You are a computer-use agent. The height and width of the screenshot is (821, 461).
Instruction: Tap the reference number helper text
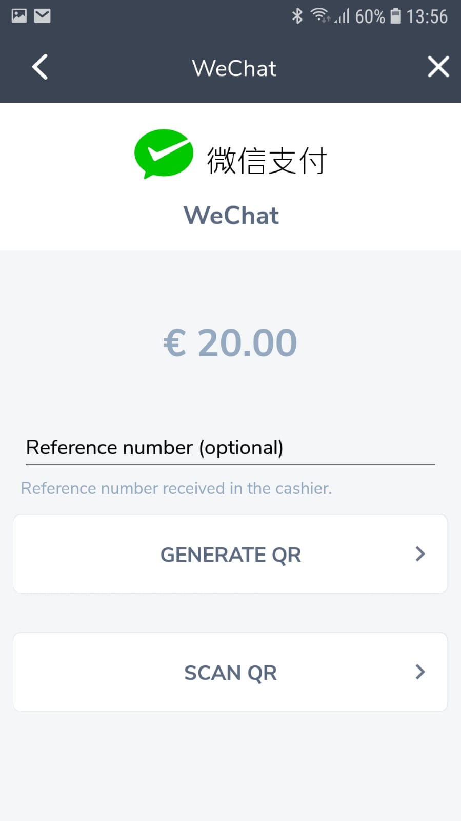click(176, 488)
